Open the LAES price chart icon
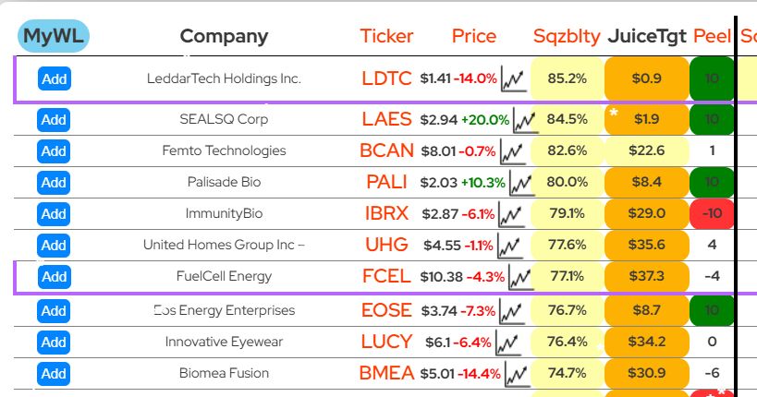The height and width of the screenshot is (397, 757). click(x=525, y=120)
